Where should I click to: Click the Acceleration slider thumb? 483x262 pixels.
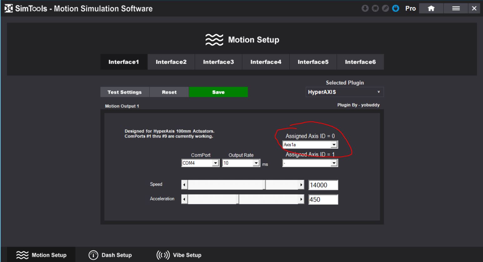pyautogui.click(x=238, y=199)
